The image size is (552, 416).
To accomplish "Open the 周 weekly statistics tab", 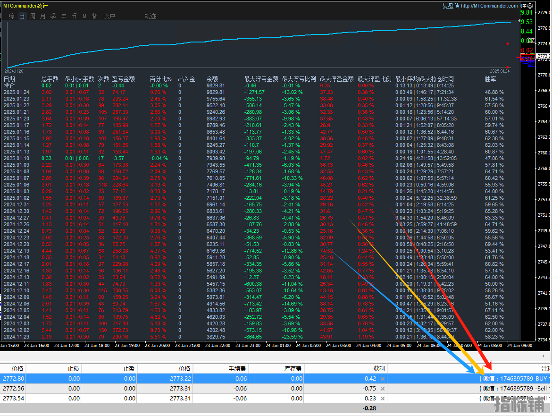I will coord(33,16).
